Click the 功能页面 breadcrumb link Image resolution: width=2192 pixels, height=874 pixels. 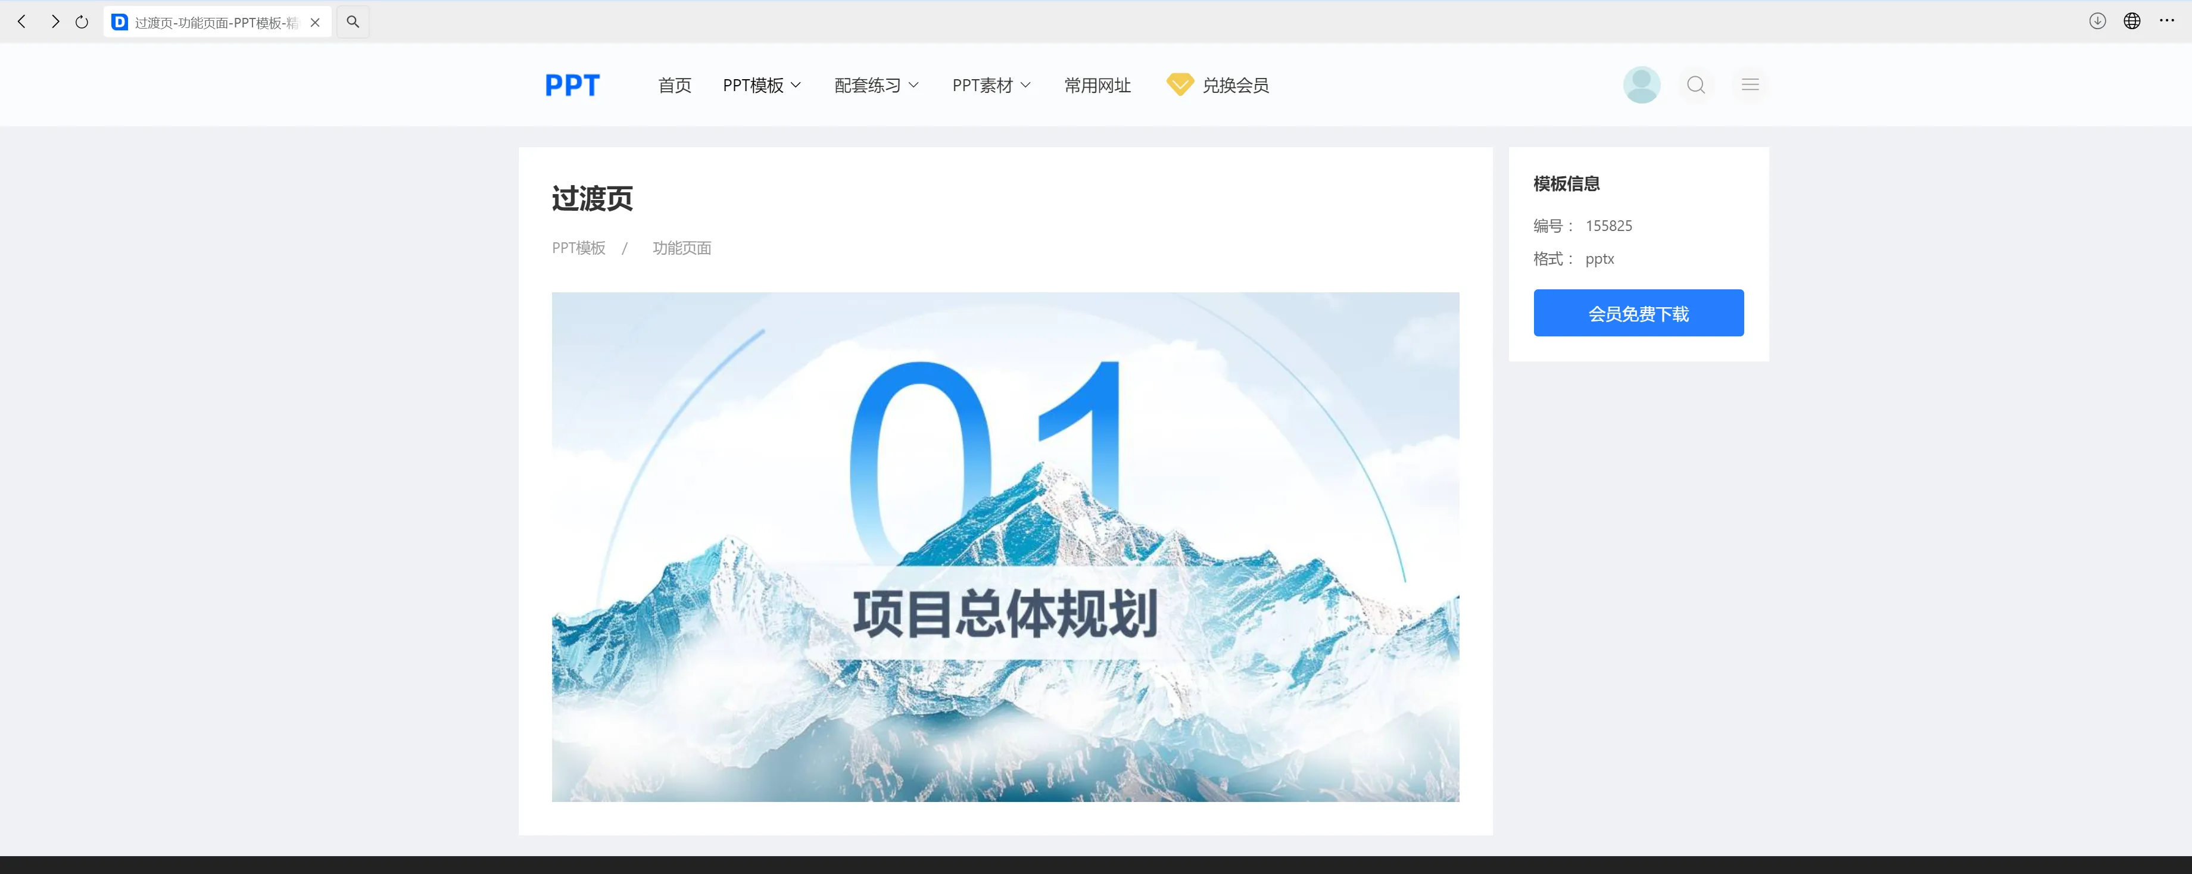682,248
